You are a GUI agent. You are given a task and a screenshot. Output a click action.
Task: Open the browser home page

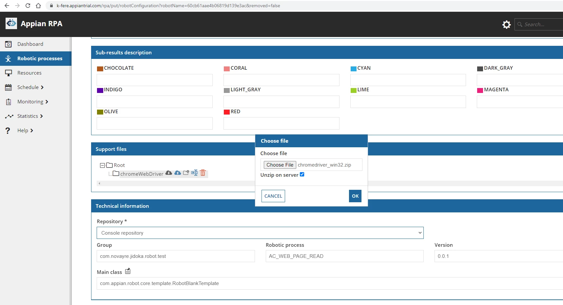[38, 6]
